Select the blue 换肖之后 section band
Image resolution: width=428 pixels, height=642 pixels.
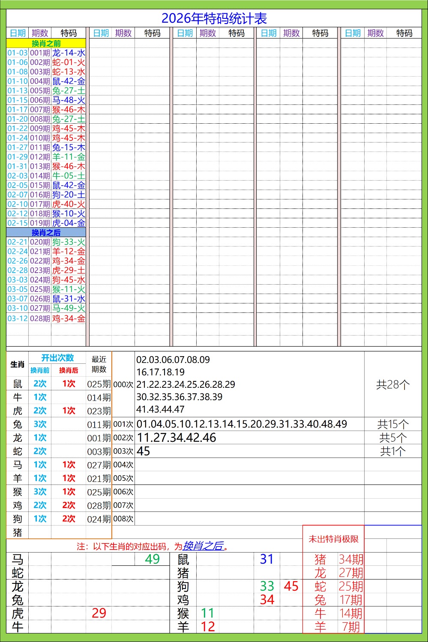[46, 232]
